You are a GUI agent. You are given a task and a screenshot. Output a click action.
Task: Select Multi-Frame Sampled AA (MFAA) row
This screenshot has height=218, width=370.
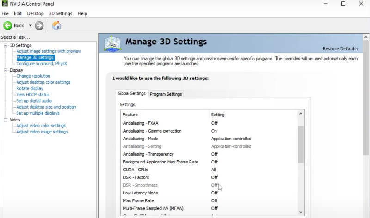pyautogui.click(x=209, y=208)
